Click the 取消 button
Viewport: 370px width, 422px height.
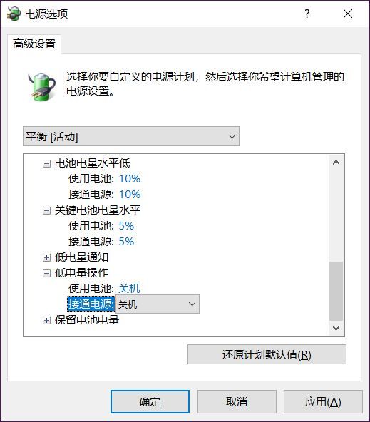click(237, 401)
